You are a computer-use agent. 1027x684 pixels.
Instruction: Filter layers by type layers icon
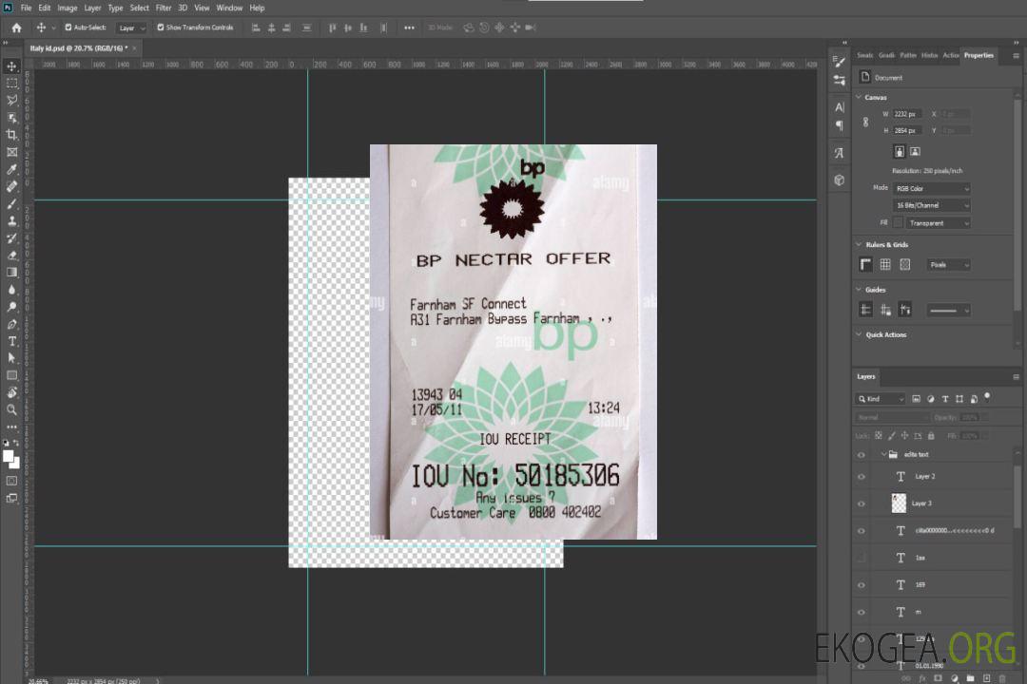[x=944, y=399]
